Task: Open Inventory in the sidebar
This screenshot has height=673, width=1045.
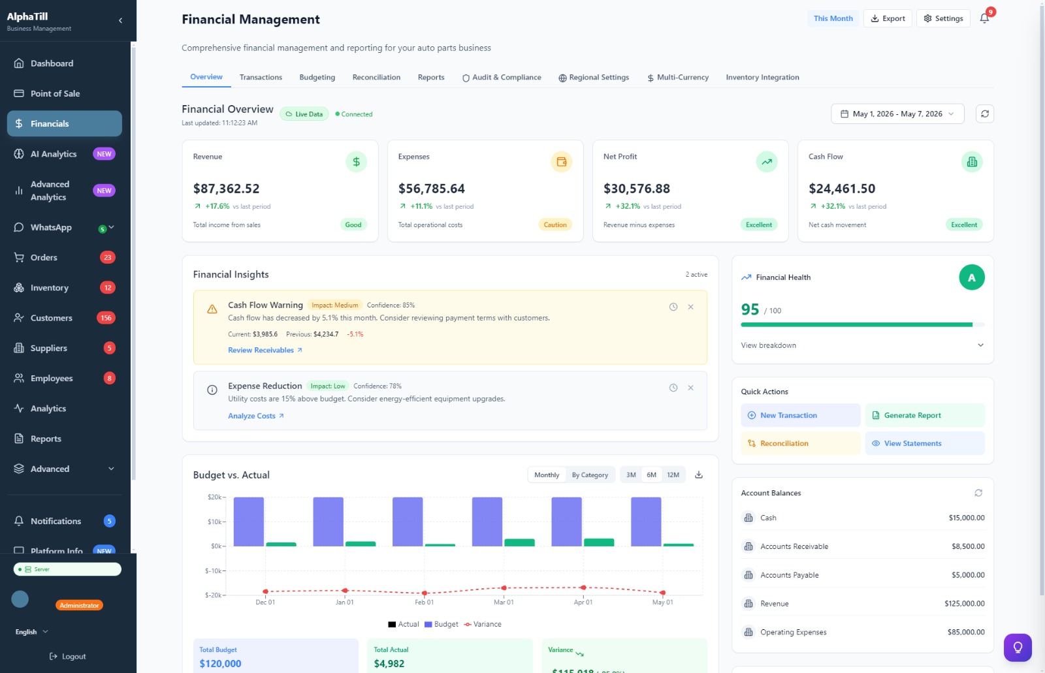Action: click(x=64, y=288)
